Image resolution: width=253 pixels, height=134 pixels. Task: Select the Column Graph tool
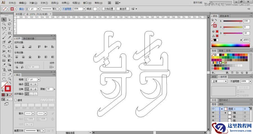tap(9, 70)
